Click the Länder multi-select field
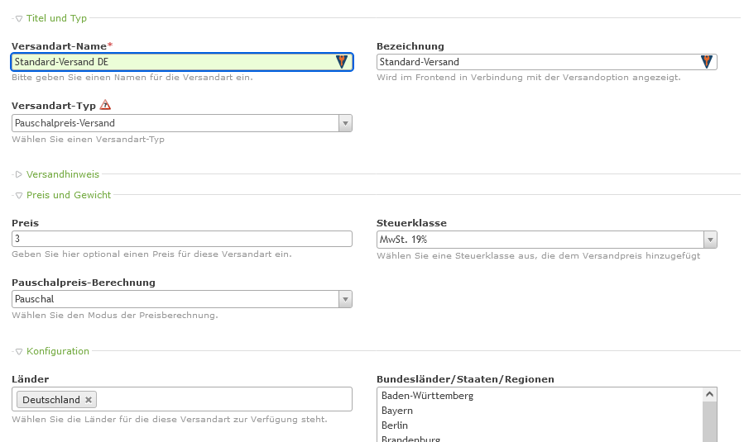Screen dimensions: 744x442 click(x=223, y=400)
